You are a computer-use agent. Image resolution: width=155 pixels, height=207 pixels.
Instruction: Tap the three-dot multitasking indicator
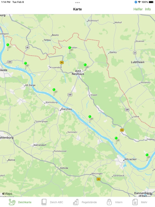pos(77,2)
